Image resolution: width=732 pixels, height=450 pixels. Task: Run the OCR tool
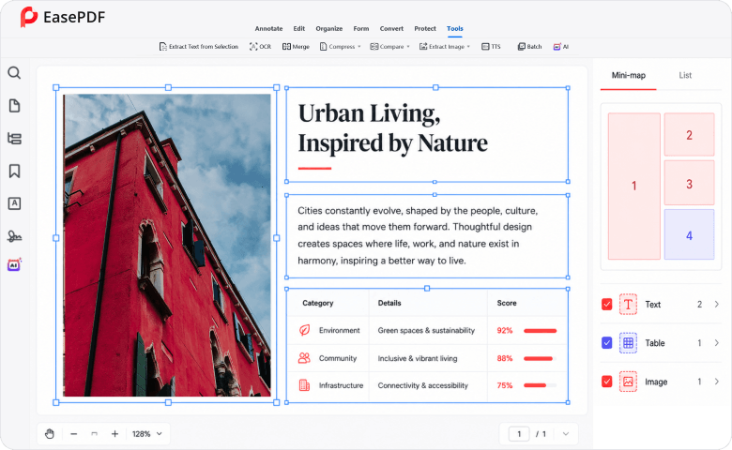click(261, 47)
